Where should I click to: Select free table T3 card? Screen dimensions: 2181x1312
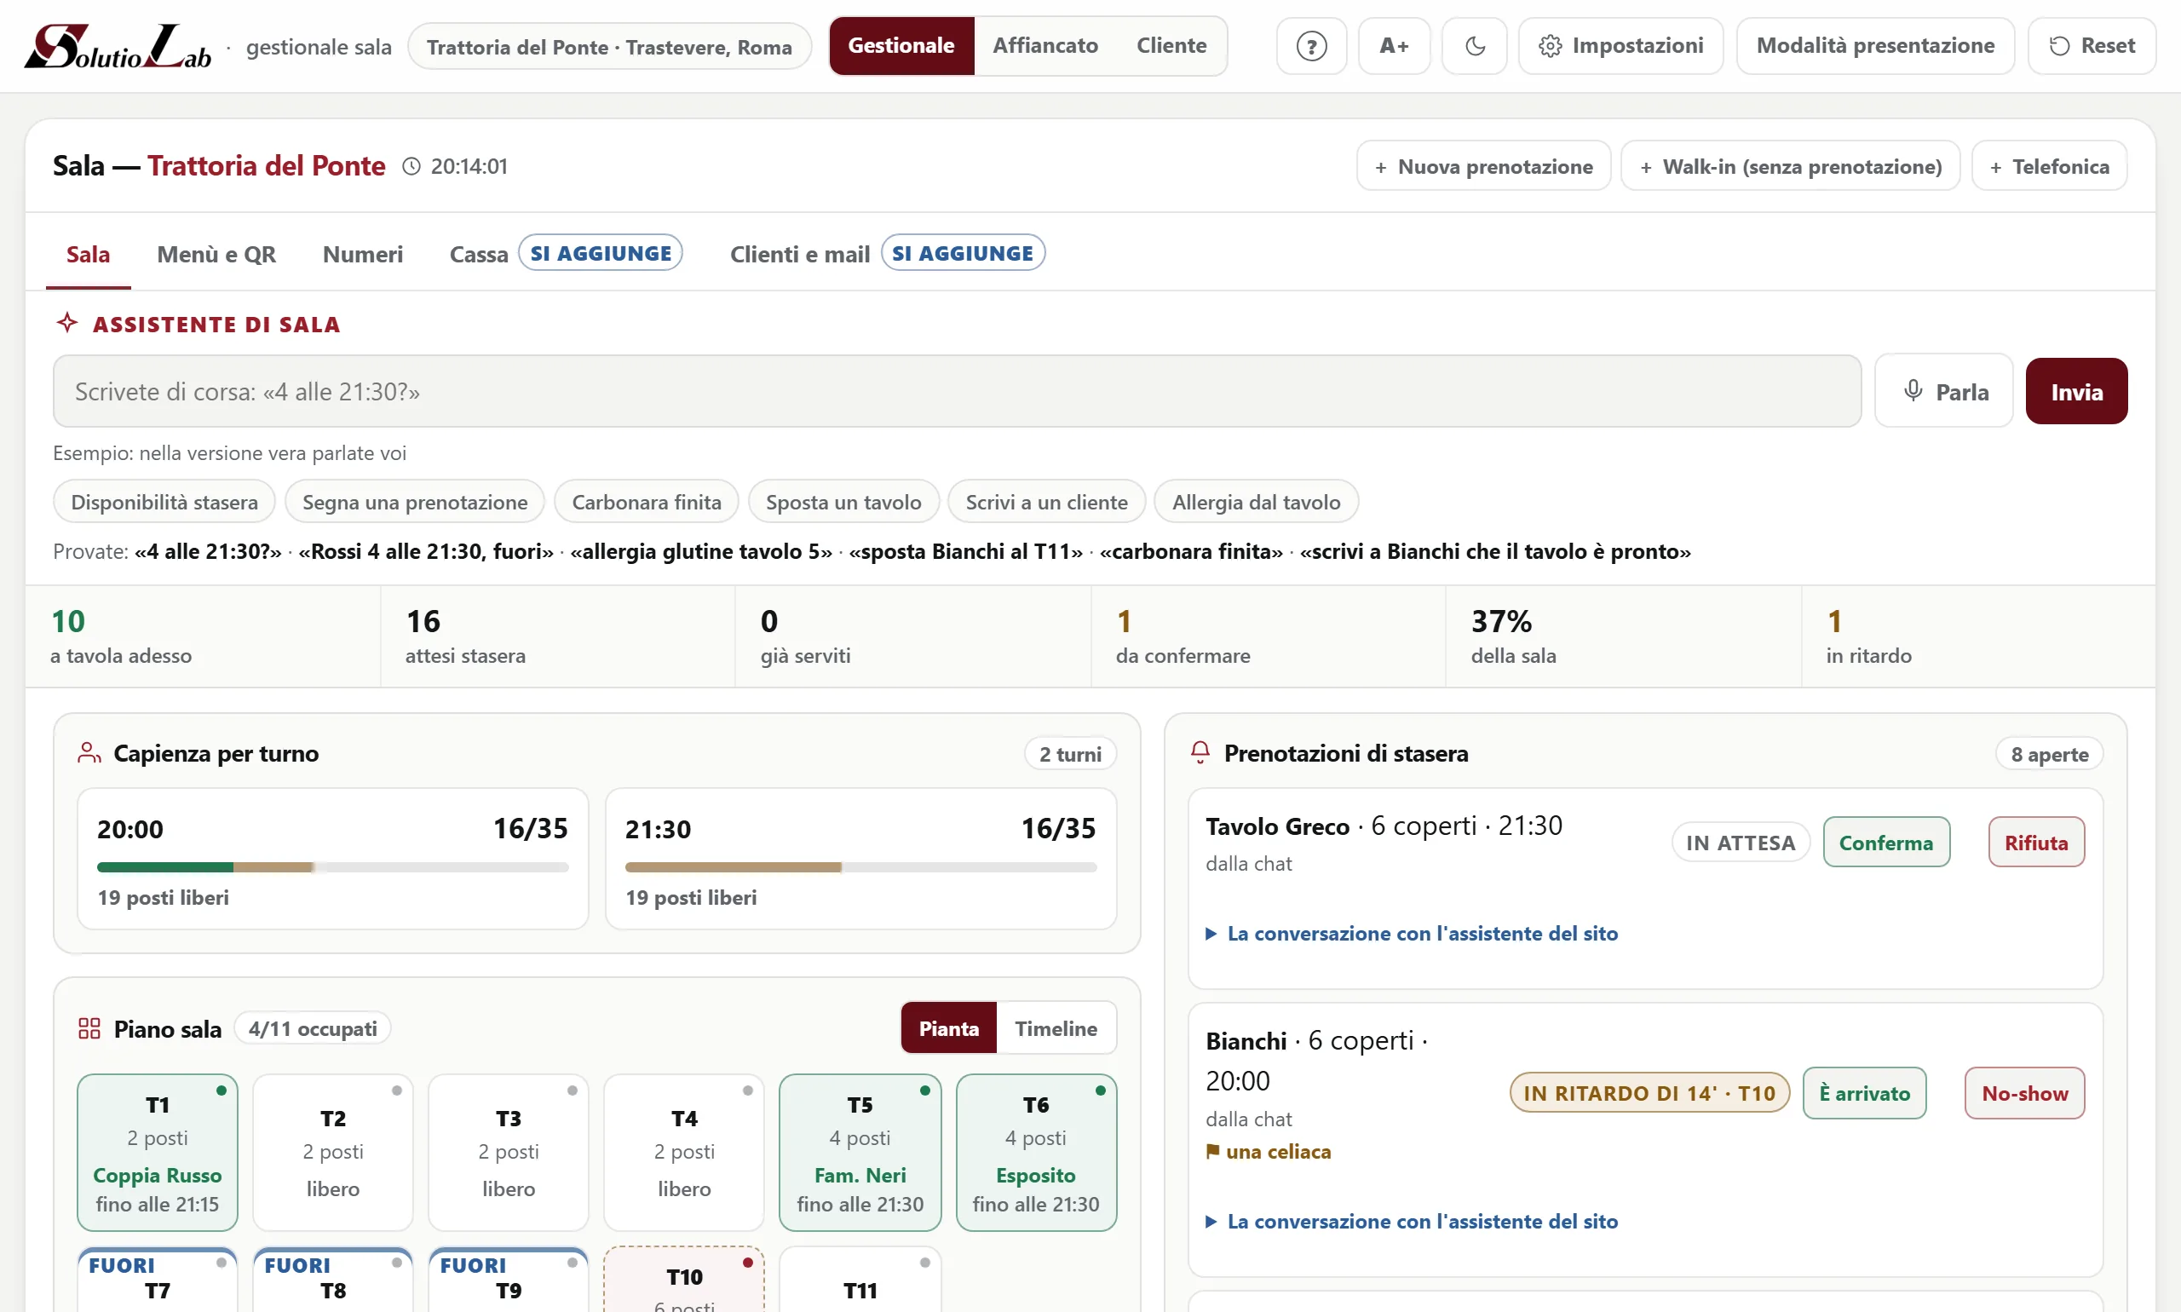[509, 1152]
